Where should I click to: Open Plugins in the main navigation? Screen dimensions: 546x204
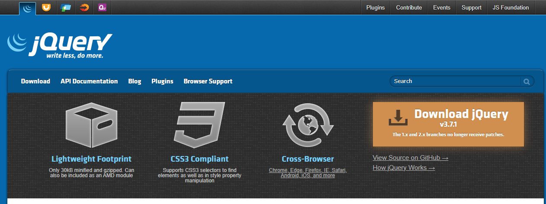(x=162, y=81)
